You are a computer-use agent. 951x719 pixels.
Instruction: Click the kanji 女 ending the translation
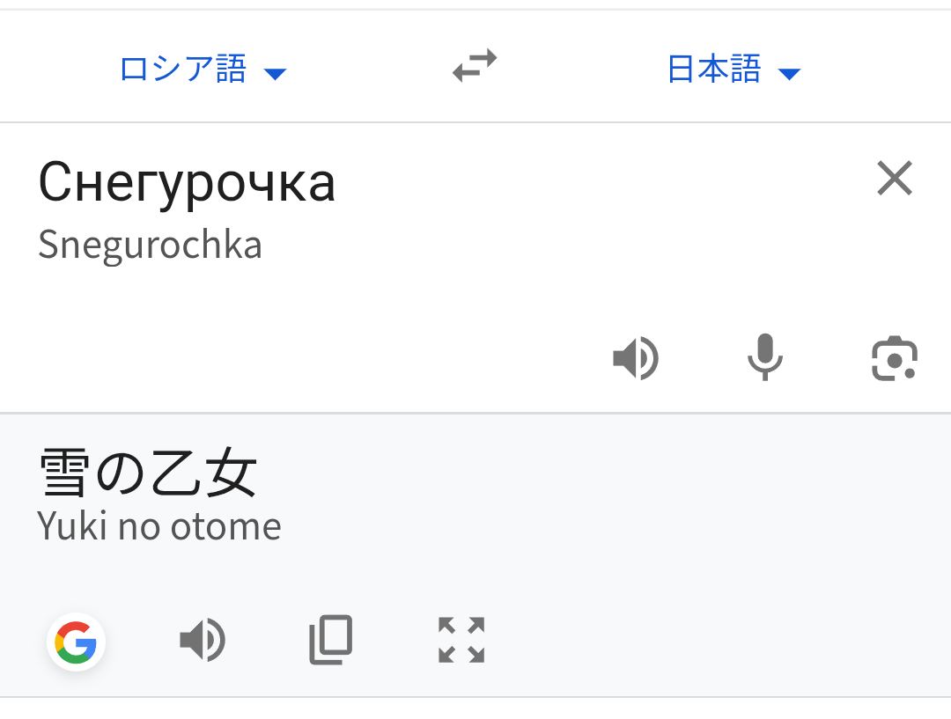coord(232,473)
